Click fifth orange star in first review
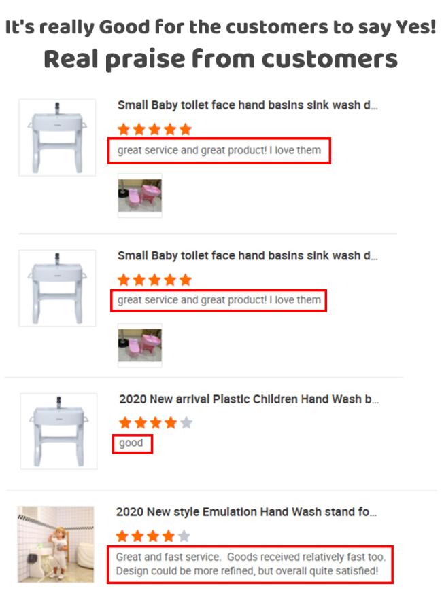Viewport: 442px width, 607px height. click(186, 129)
